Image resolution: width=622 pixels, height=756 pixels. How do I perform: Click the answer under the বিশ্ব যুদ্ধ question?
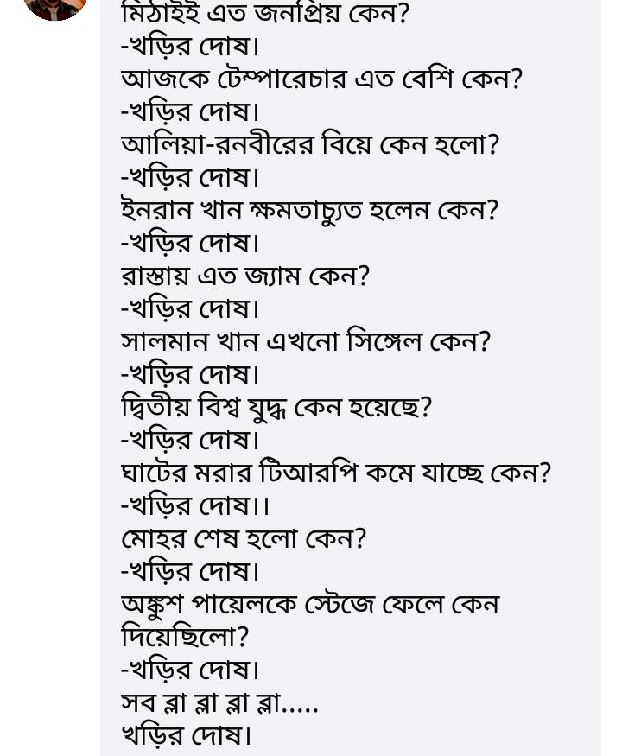tap(190, 440)
